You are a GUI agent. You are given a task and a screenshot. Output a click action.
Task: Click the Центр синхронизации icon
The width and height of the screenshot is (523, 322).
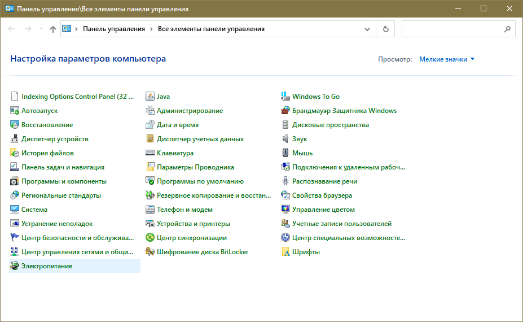click(150, 238)
